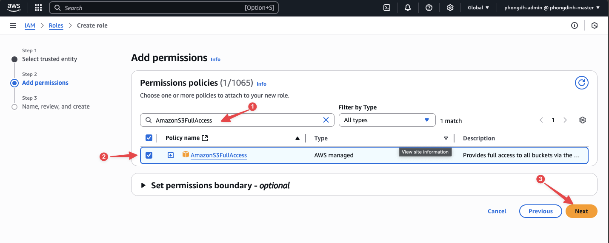Uncheck the AmazonS3FullAccess row checkbox
Viewport: 609px width, 243px height.
149,155
